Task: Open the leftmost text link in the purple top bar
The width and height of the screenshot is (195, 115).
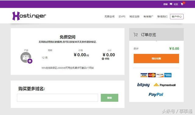Action: pos(165,4)
